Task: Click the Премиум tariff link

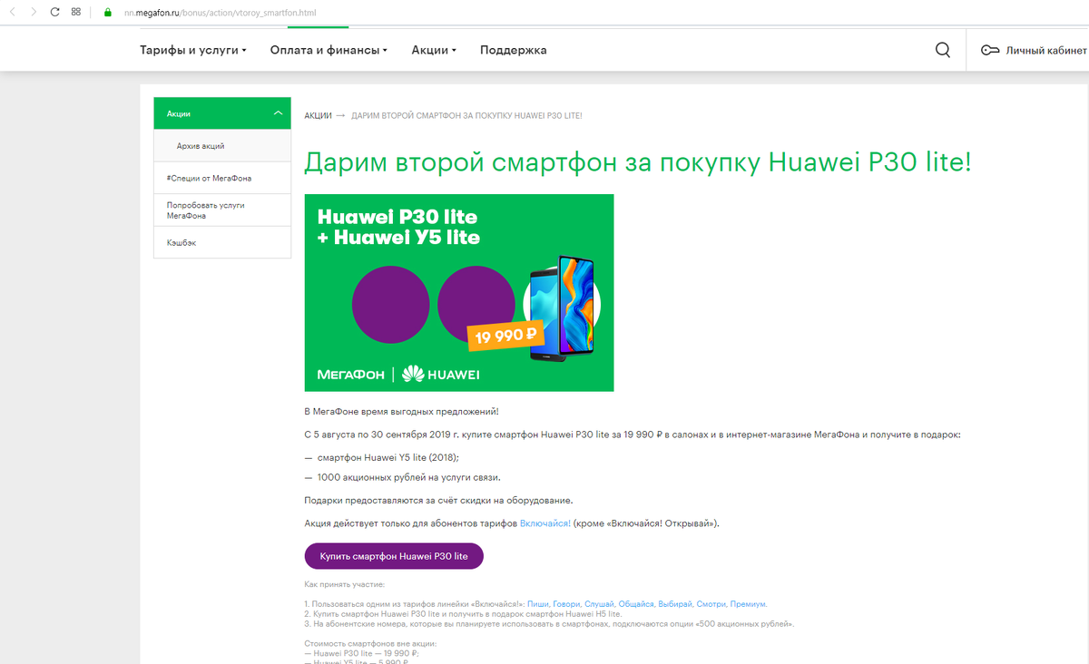Action: point(749,602)
